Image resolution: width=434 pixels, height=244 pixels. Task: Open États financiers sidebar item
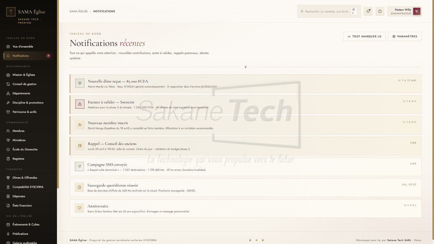coord(28,205)
